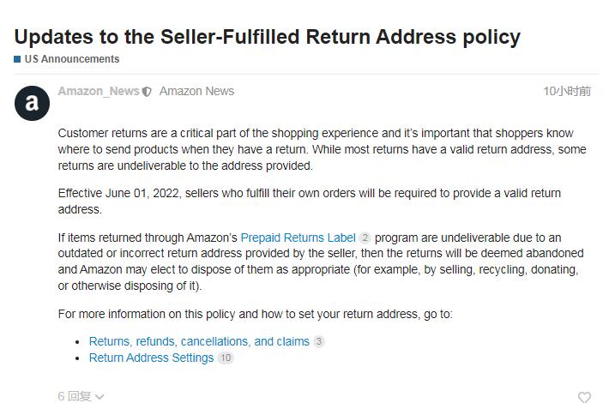Screen dimensions: 609x403
Task: Click the For more information paragraph
Action: pyautogui.click(x=255, y=314)
